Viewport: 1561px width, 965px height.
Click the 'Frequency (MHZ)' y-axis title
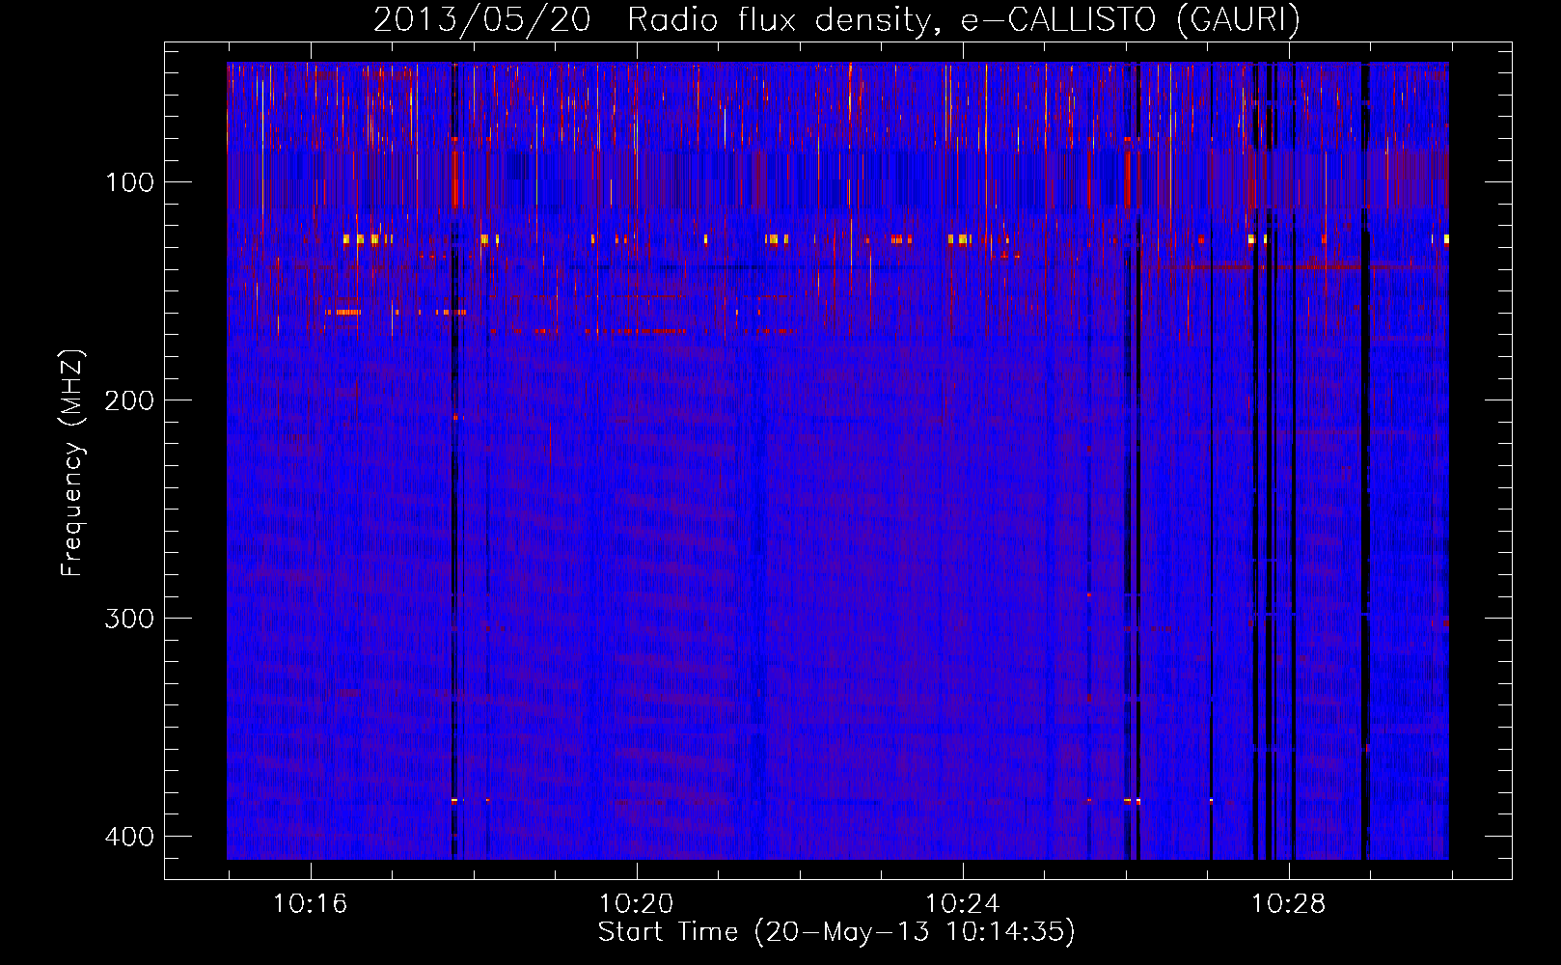(x=72, y=462)
